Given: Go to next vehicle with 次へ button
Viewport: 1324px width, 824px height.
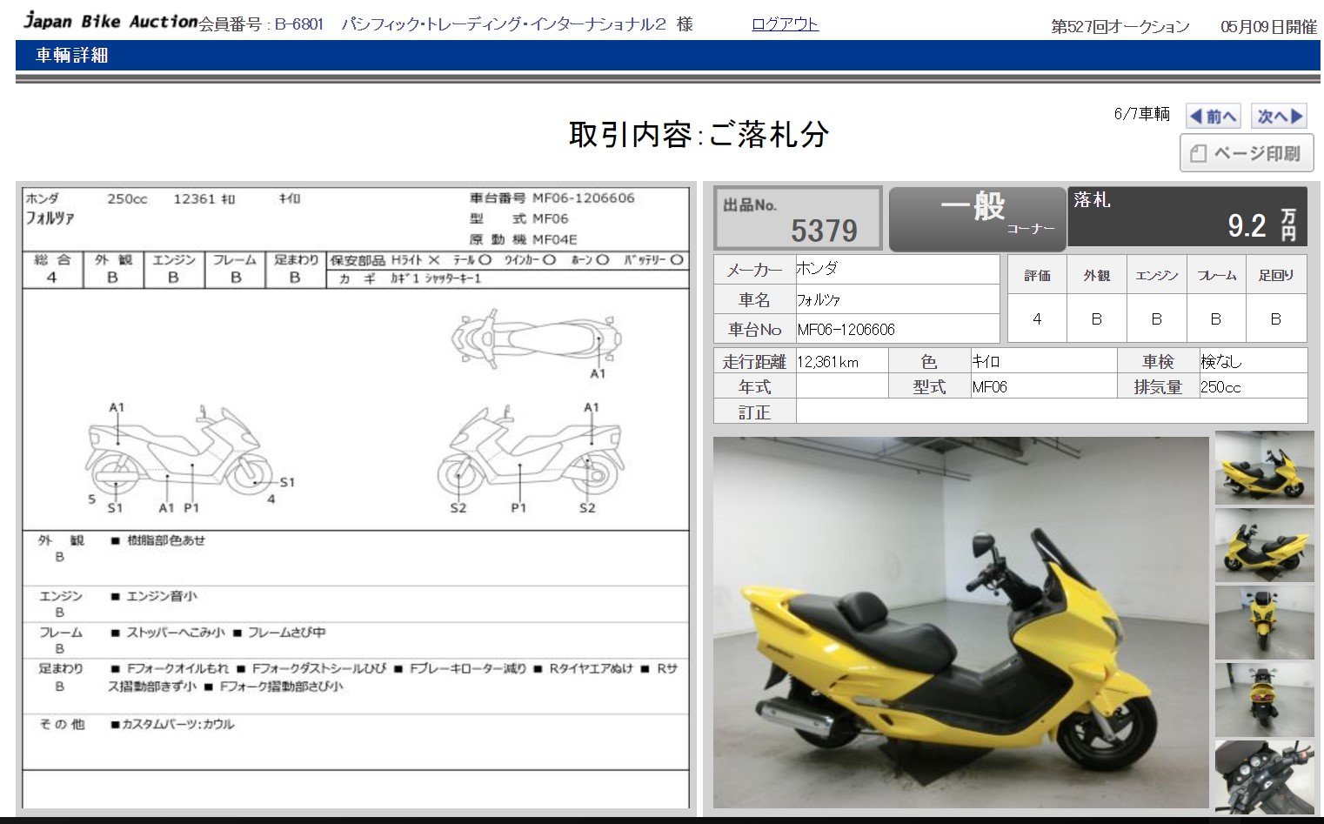Looking at the screenshot, I should (x=1280, y=116).
